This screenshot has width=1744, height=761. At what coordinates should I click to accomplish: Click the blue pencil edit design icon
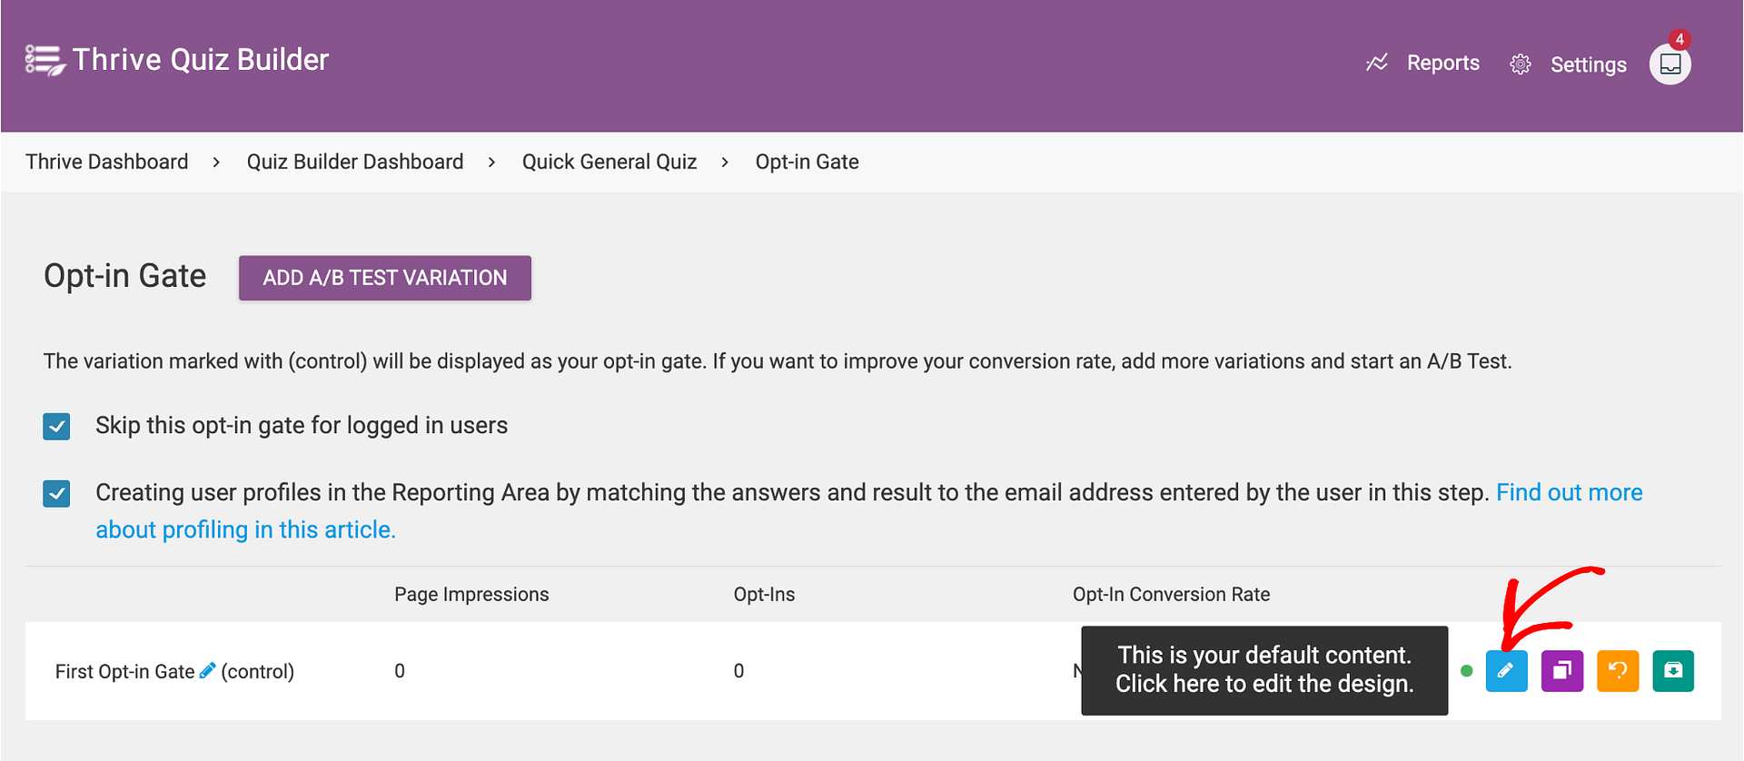click(1506, 671)
